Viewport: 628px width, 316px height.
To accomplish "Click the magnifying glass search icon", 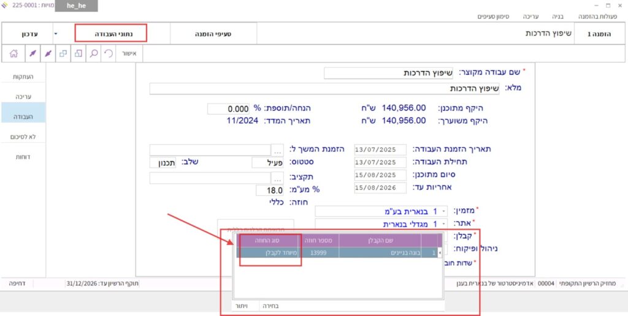I will [x=94, y=54].
